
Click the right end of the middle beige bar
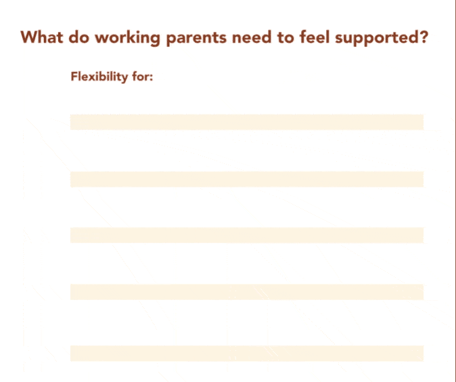pyautogui.click(x=419, y=235)
